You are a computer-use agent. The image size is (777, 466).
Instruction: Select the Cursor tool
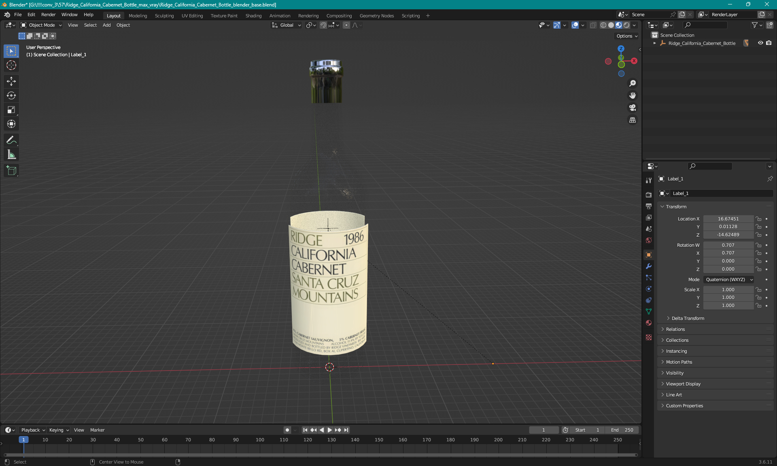click(11, 65)
